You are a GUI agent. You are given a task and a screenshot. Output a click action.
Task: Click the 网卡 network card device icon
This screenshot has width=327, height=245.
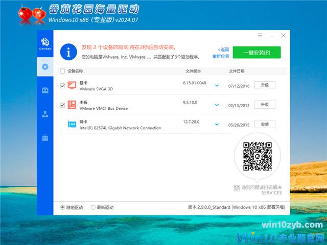tap(72, 125)
